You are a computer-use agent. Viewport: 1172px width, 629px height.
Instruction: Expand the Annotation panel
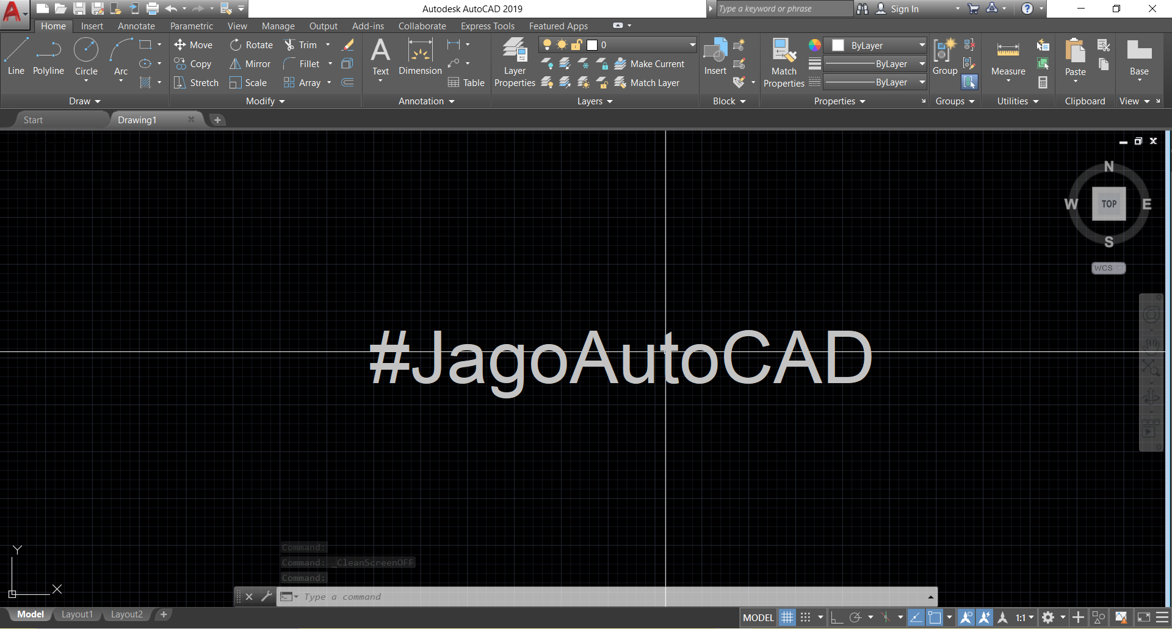(427, 101)
